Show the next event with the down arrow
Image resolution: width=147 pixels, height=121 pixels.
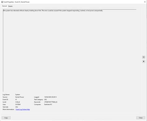[x=144, y=61]
